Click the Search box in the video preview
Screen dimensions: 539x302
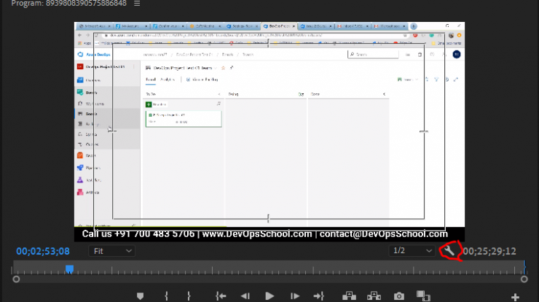click(374, 55)
